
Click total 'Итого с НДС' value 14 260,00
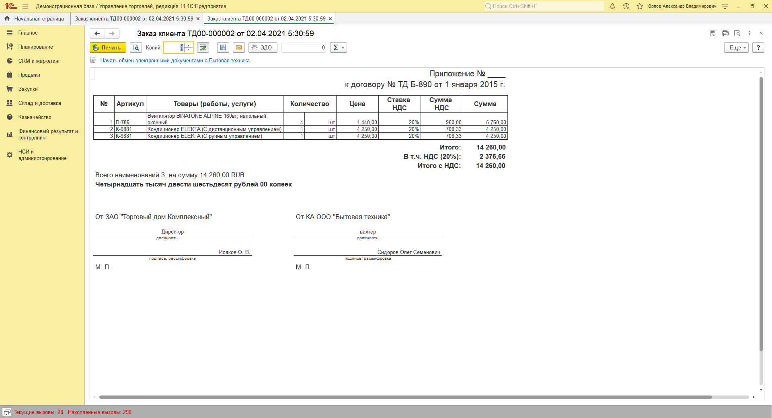(491, 166)
